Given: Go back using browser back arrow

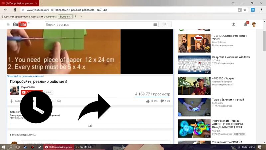Looking at the screenshot, I should click(5, 10).
